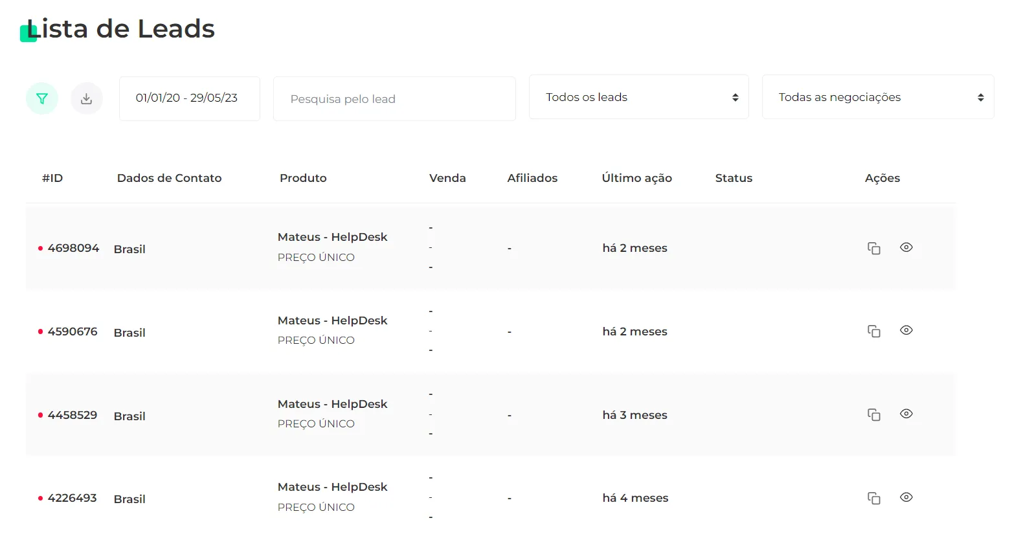Click the Status column header

[734, 178]
